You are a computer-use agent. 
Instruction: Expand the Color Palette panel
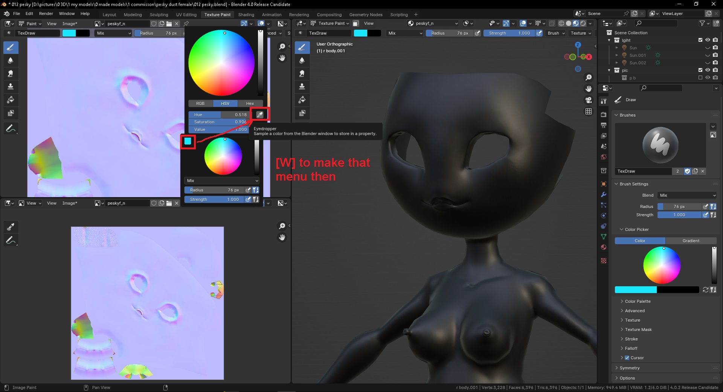pyautogui.click(x=638, y=301)
